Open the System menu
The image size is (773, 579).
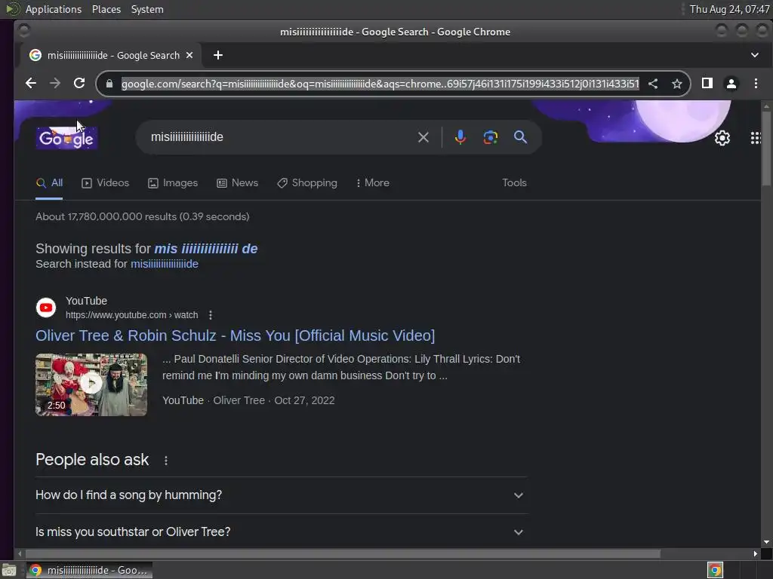coord(147,9)
